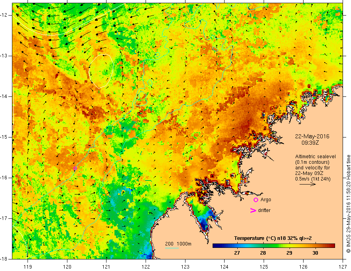Click the Argo float marker near 120E 16S
Viewport: 351px width, 271px height.
[75, 168]
